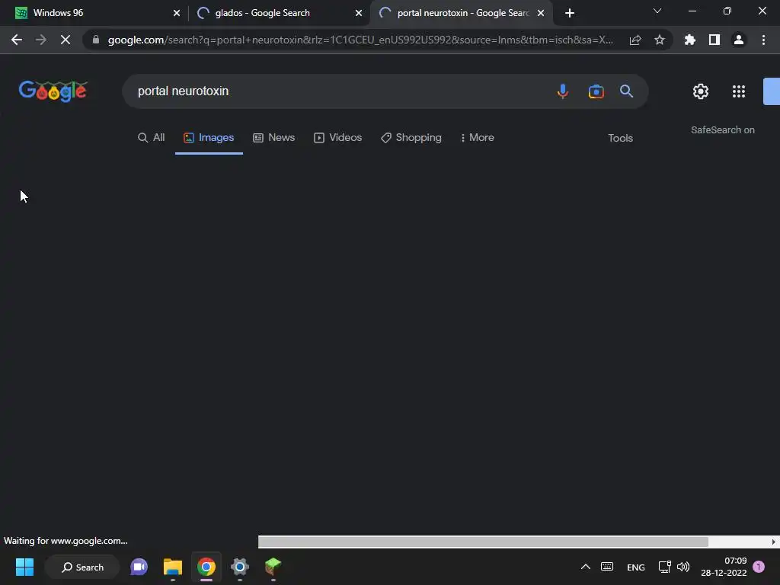Open the Videos results tab
Viewport: 780px width, 585px height.
(337, 138)
